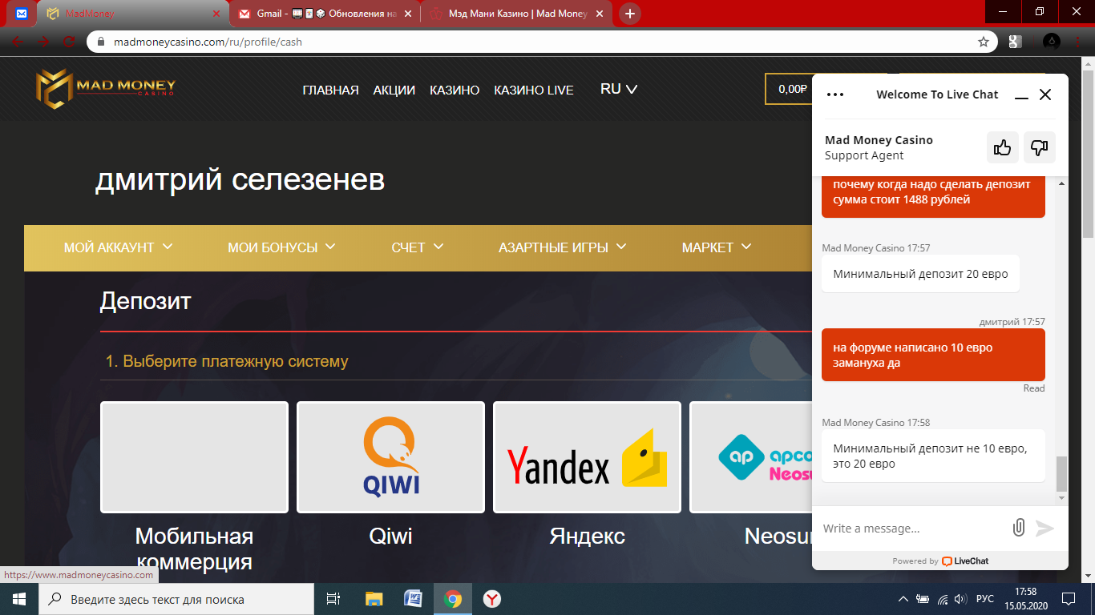The height and width of the screenshot is (615, 1095).
Task: Select the Мобильная коммерция payment option
Action: pos(194,456)
